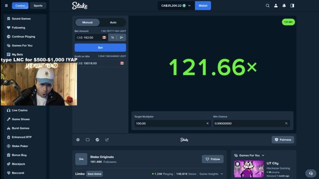
Task: Open the Wallet
Action: (x=203, y=6)
